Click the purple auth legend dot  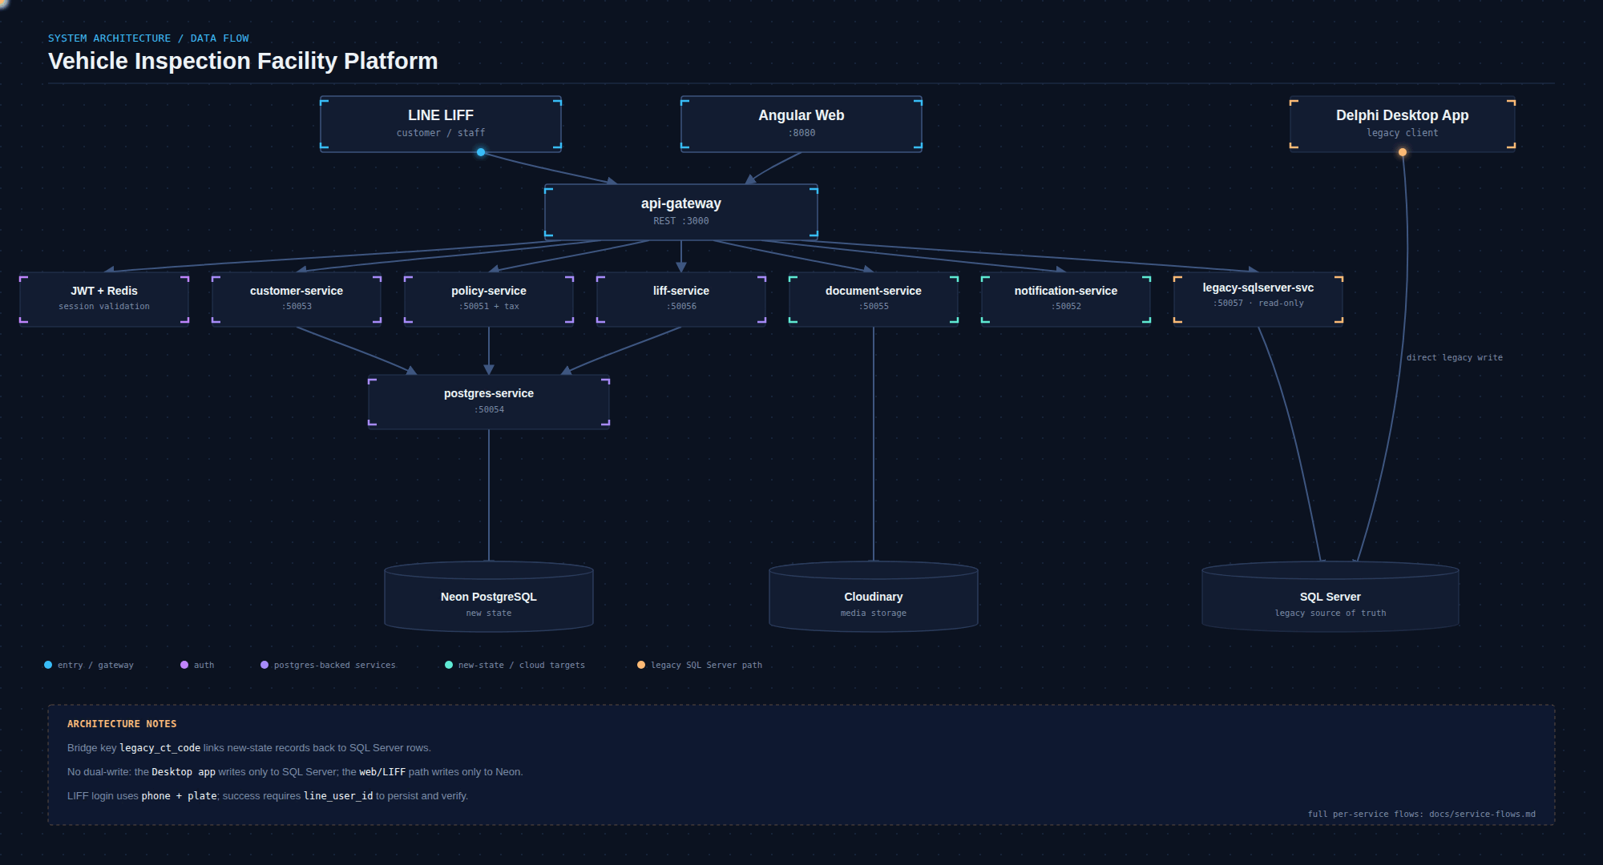pos(184,665)
